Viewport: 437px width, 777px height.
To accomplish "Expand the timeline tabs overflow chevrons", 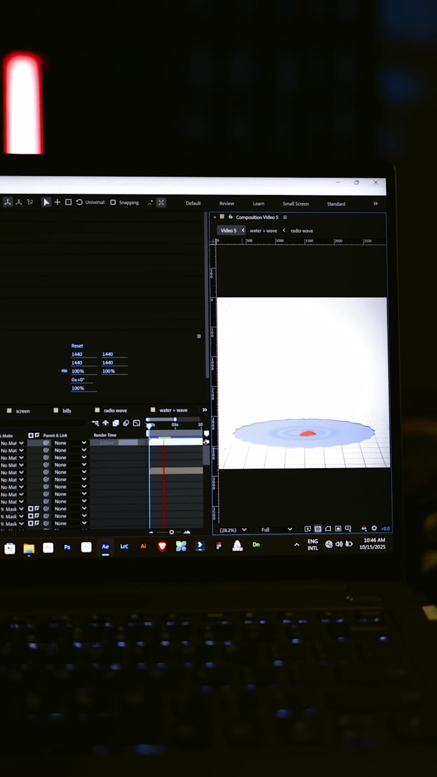I will tap(205, 410).
